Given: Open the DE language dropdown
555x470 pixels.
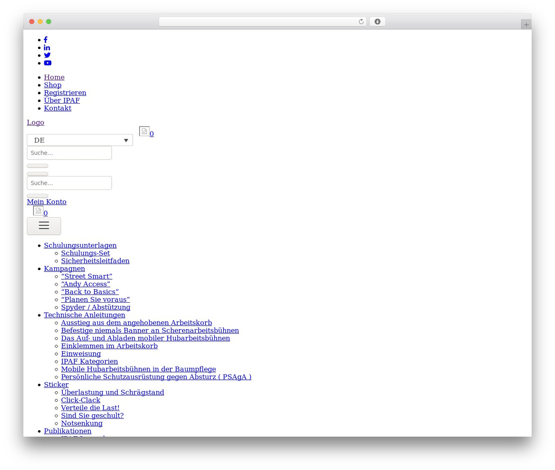Looking at the screenshot, I should pyautogui.click(x=80, y=140).
